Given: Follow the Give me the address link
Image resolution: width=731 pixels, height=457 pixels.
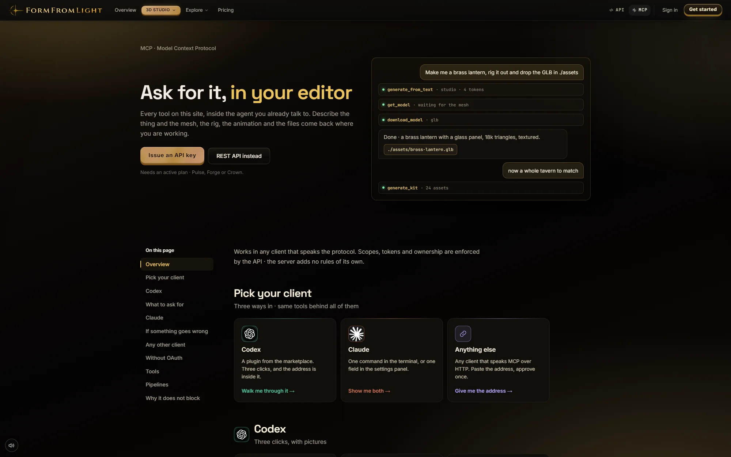Looking at the screenshot, I should 484,391.
